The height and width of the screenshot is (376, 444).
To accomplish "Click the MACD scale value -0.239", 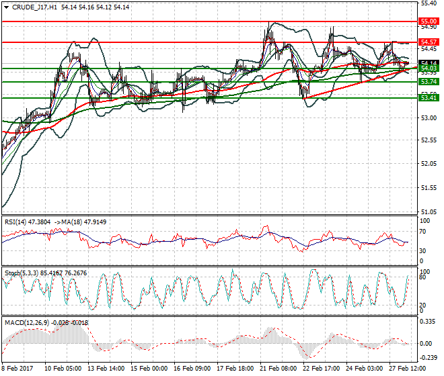I will point(428,358).
